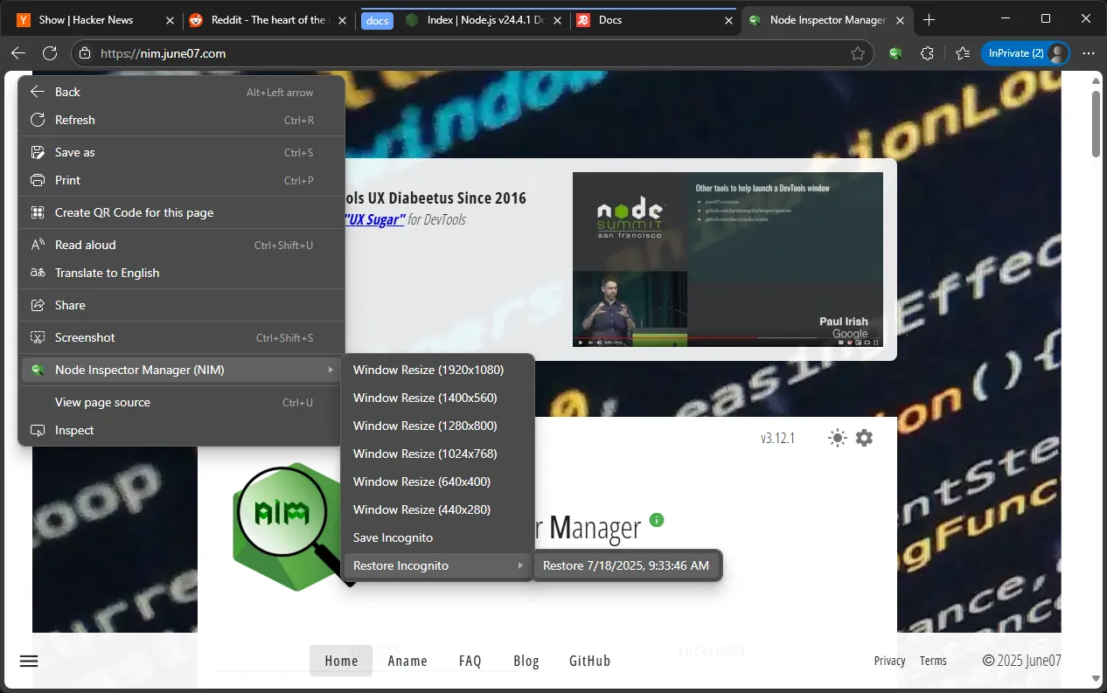This screenshot has height=693, width=1107.
Task: Choose Window Resize (1024x768)
Action: coord(437,454)
